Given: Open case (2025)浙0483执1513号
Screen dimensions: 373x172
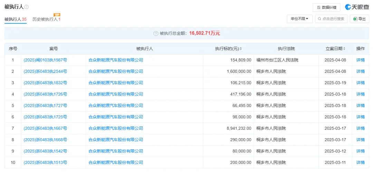Looking at the screenshot, I should (x=45, y=163).
